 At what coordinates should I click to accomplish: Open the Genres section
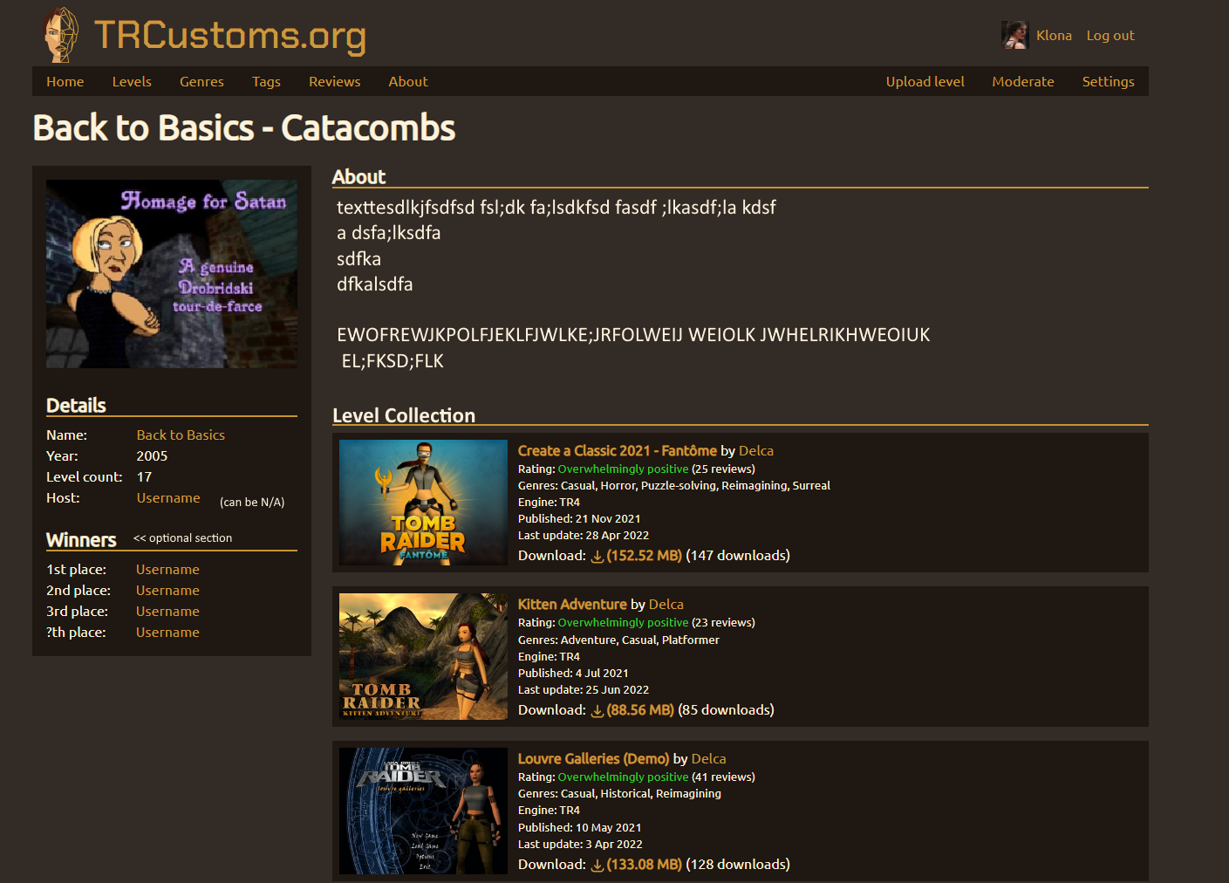pyautogui.click(x=201, y=81)
